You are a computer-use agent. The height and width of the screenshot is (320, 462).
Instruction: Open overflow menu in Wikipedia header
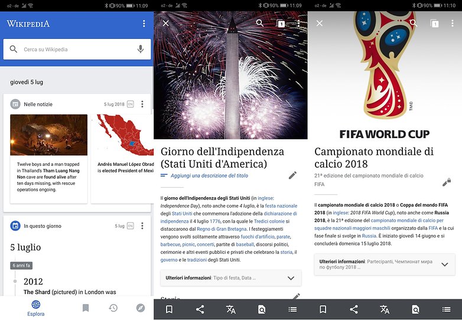(x=144, y=24)
